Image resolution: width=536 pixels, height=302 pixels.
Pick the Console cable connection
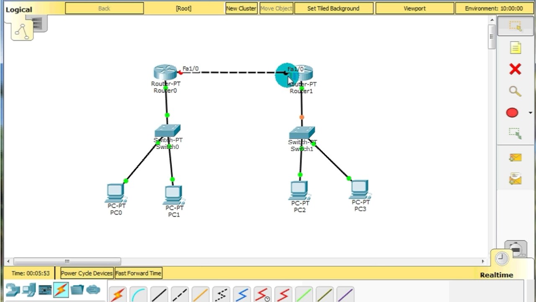(x=139, y=294)
